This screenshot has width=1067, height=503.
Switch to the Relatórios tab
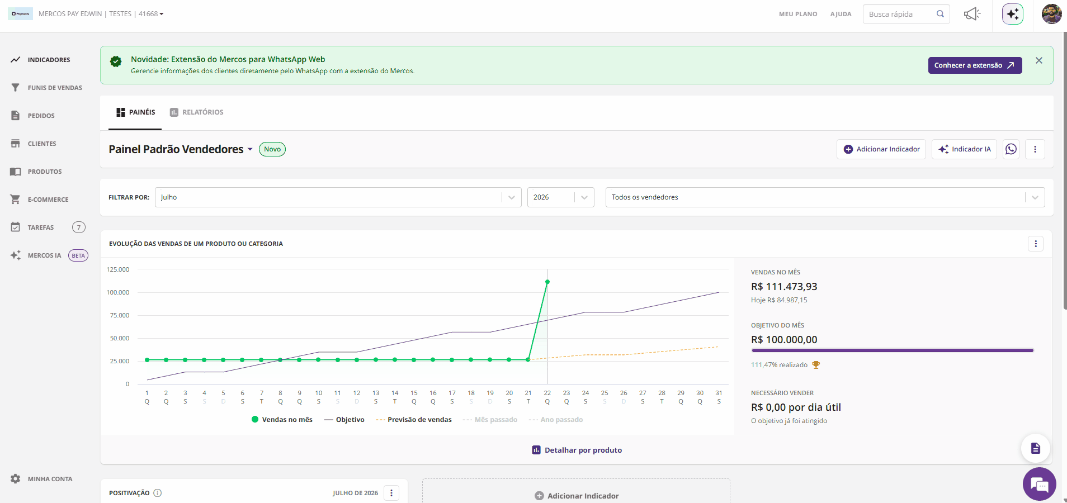point(196,112)
